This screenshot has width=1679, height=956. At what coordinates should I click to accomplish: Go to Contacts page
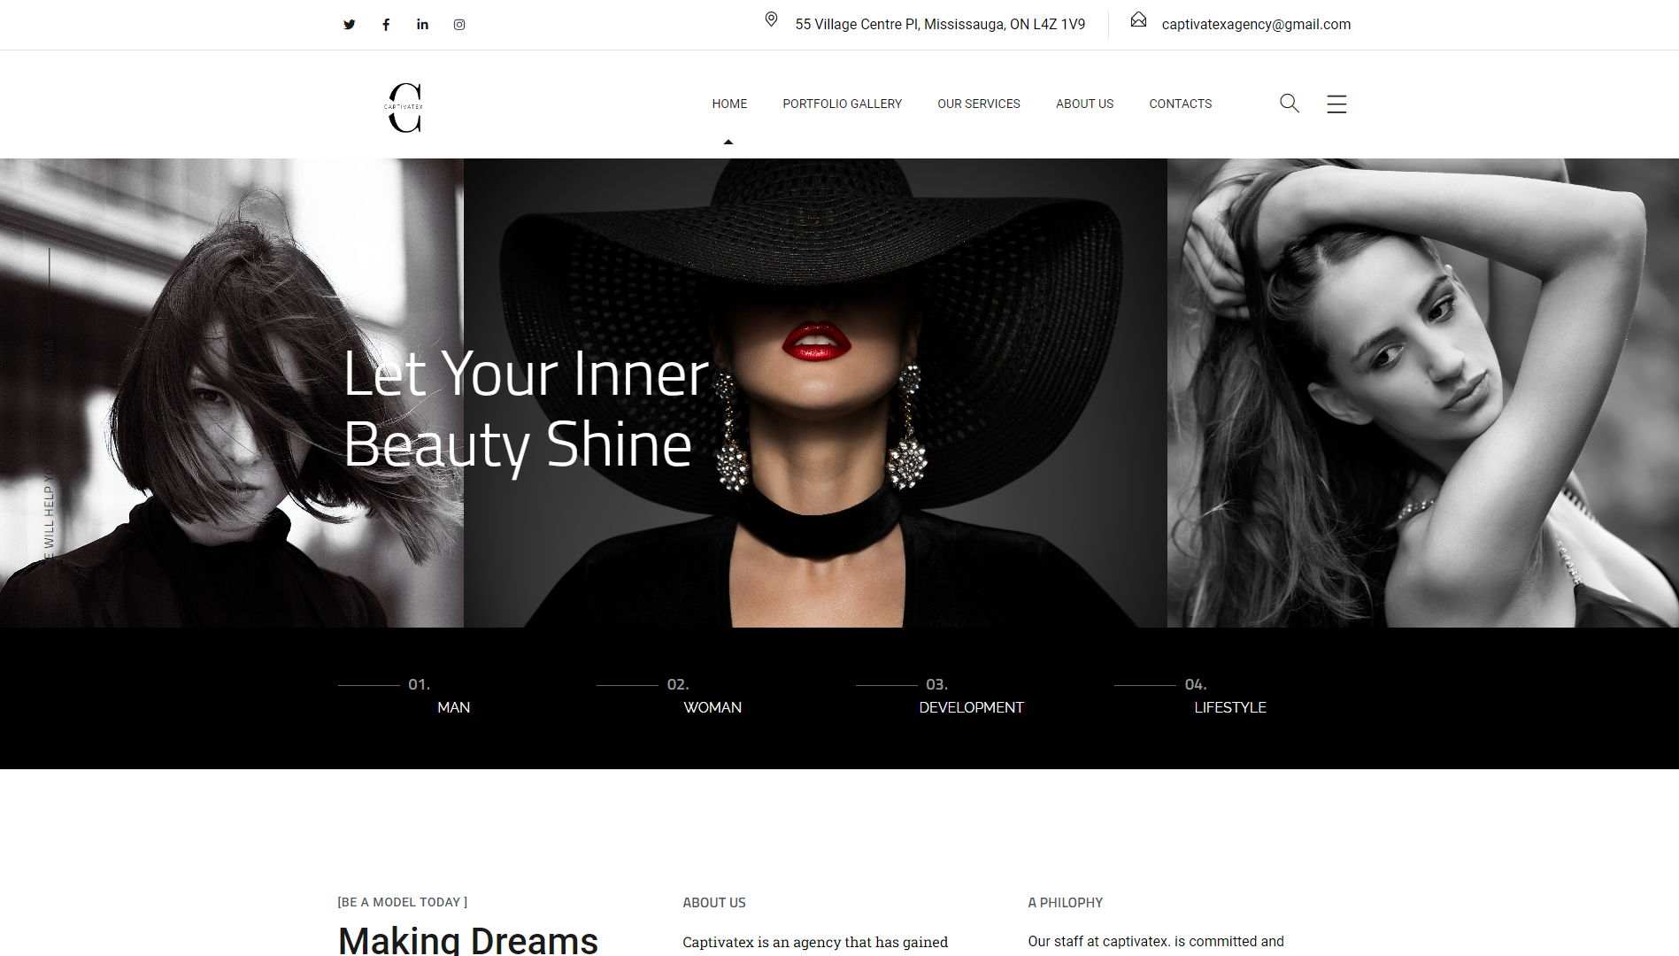pos(1180,104)
